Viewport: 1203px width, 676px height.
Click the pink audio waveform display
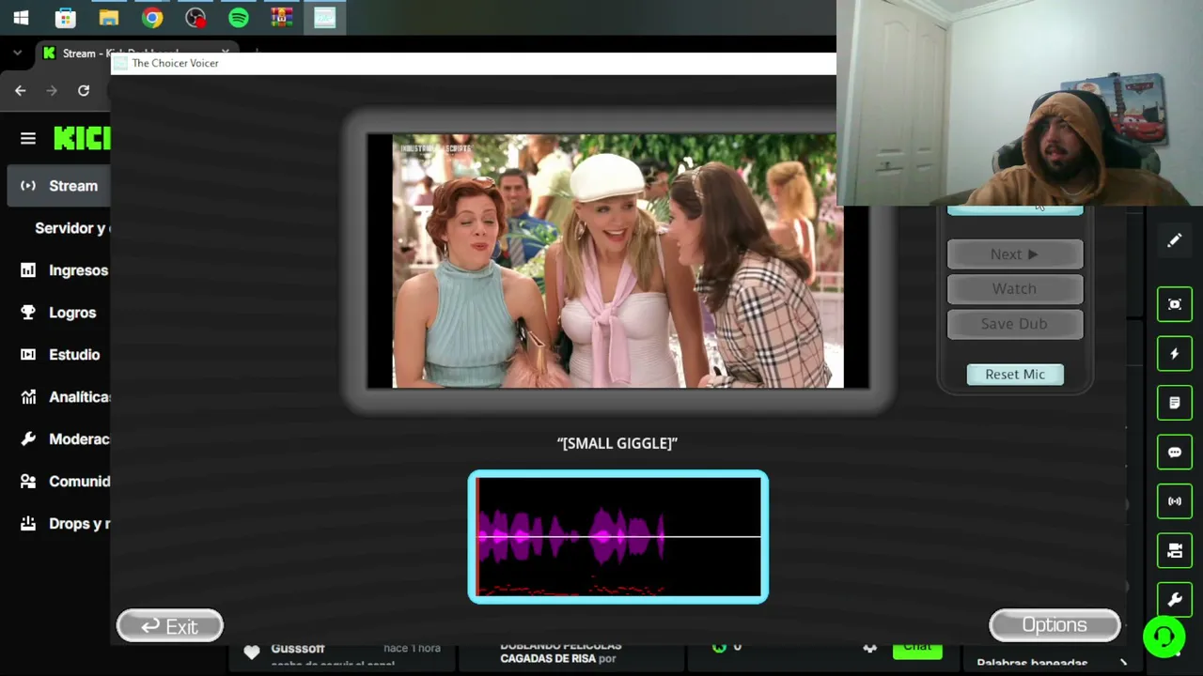618,537
